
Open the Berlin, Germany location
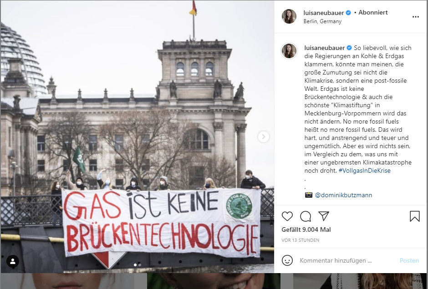[322, 21]
